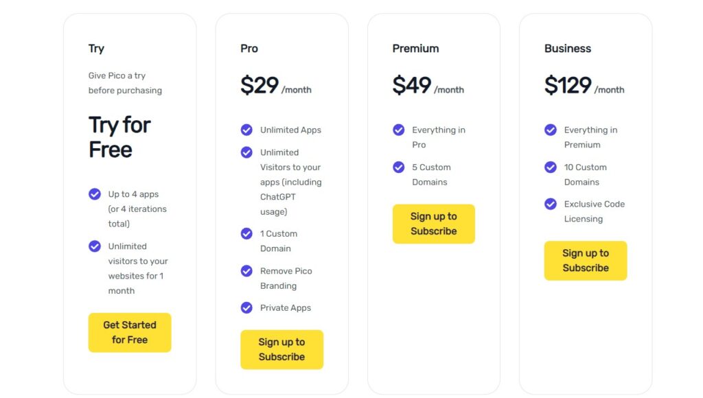Click checkmark icon next to Private Apps
Screen dimensions: 703x398
pyautogui.click(x=246, y=307)
